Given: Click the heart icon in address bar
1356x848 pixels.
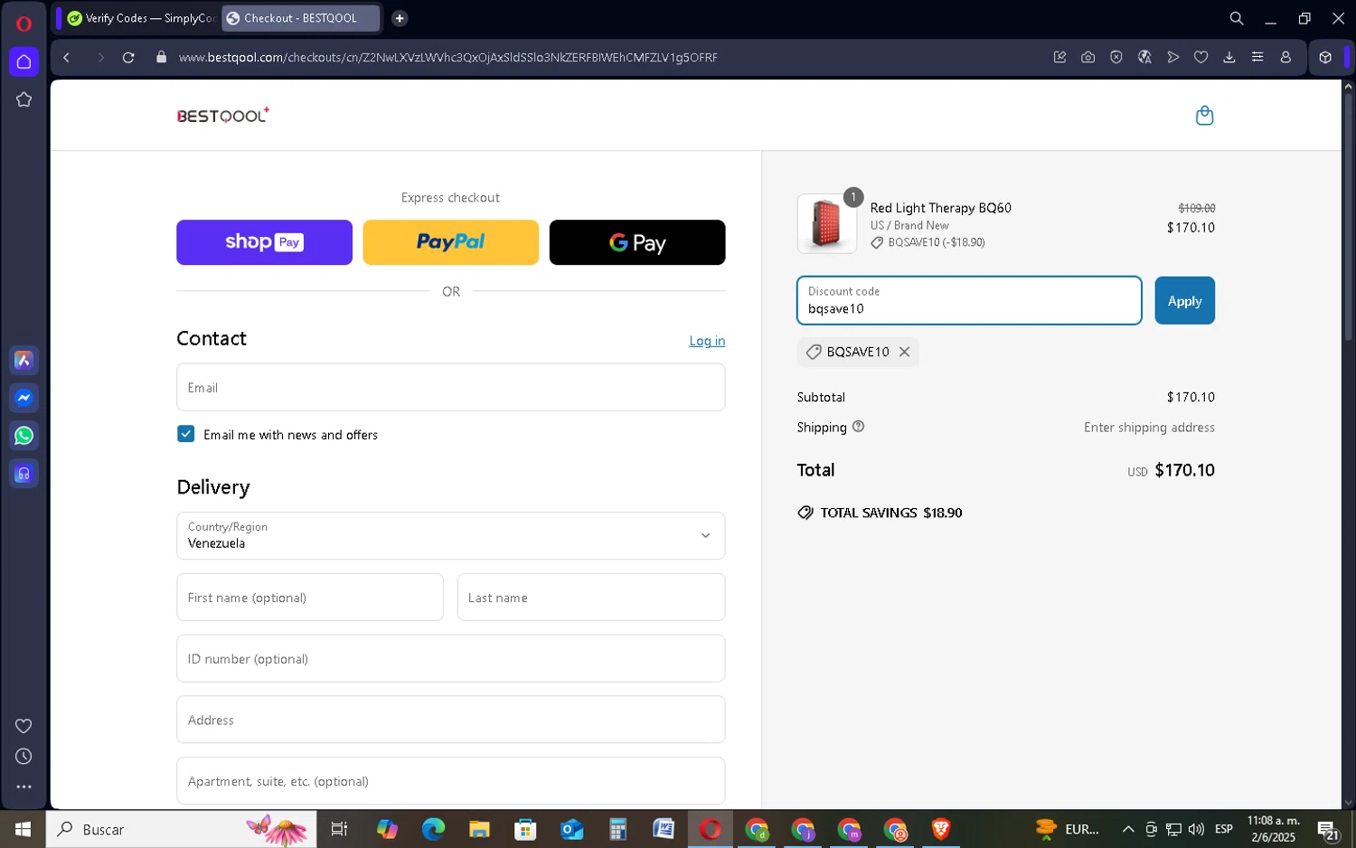Looking at the screenshot, I should (1201, 57).
